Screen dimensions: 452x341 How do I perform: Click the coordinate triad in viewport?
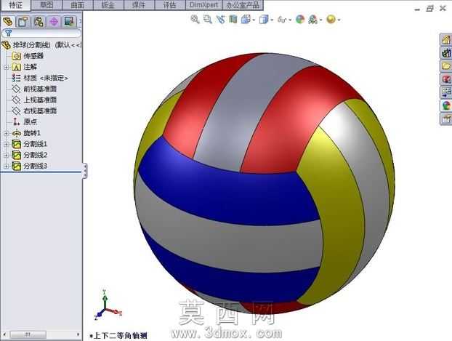[x=108, y=305]
